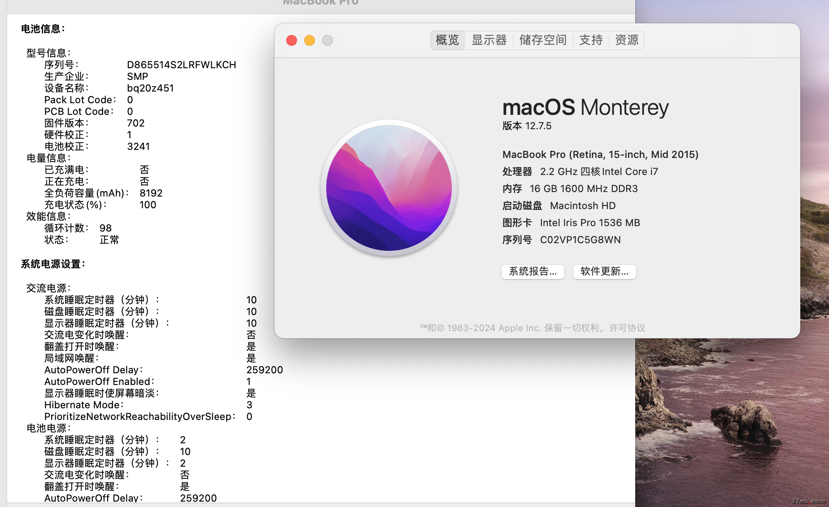Click the 电池信息 section heading
The image size is (829, 507).
point(43,29)
